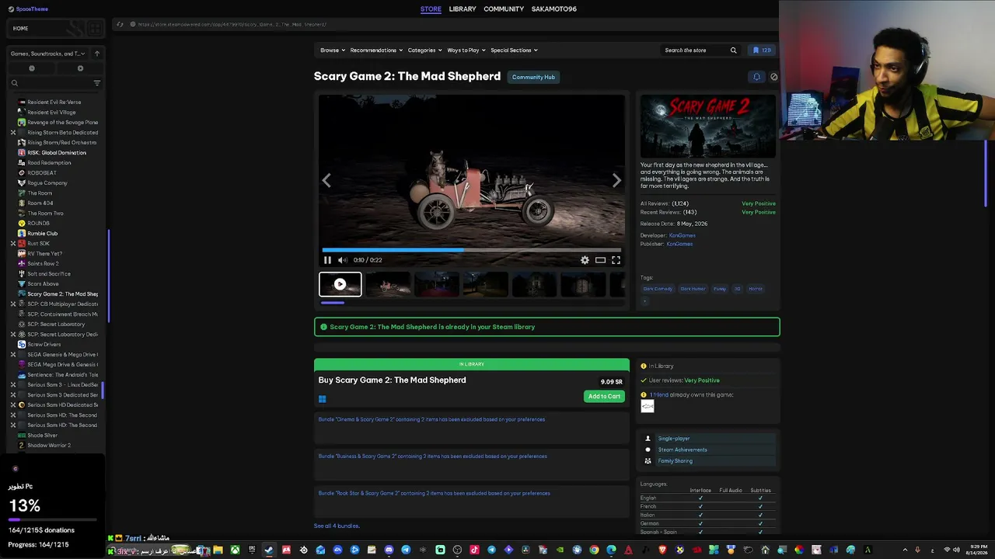This screenshot has height=559, width=995.
Task: Click the library search magnifier icon
Action: click(14, 83)
